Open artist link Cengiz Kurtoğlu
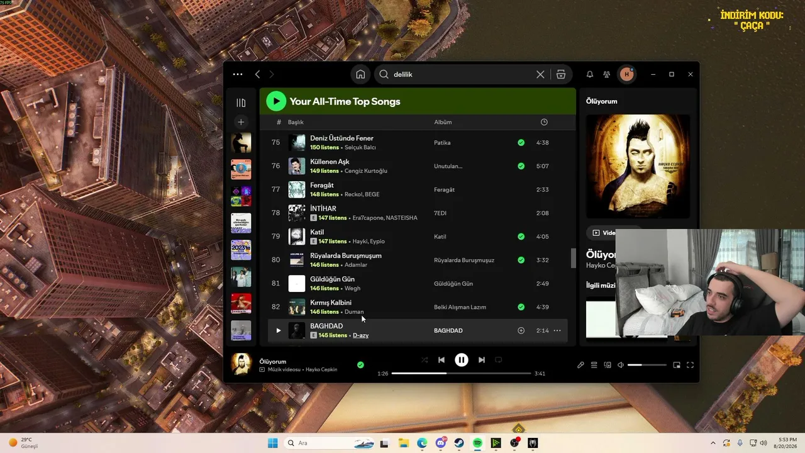This screenshot has width=805, height=453. [x=366, y=171]
